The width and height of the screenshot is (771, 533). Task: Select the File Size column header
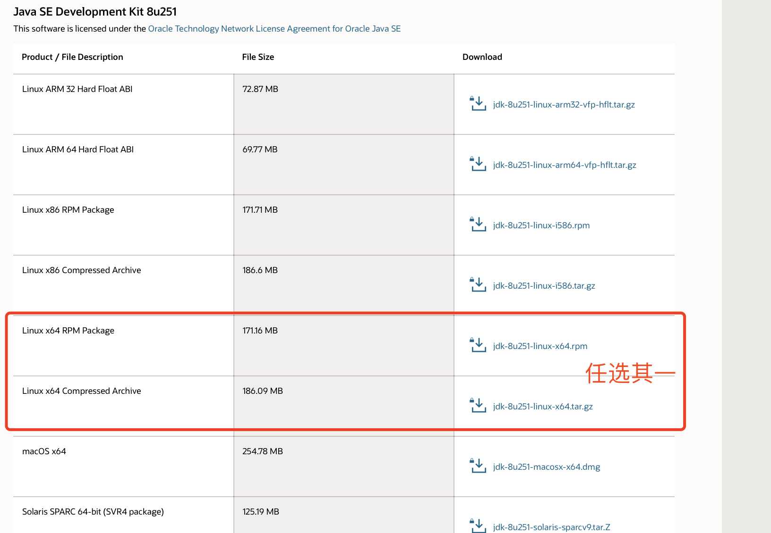click(x=258, y=57)
